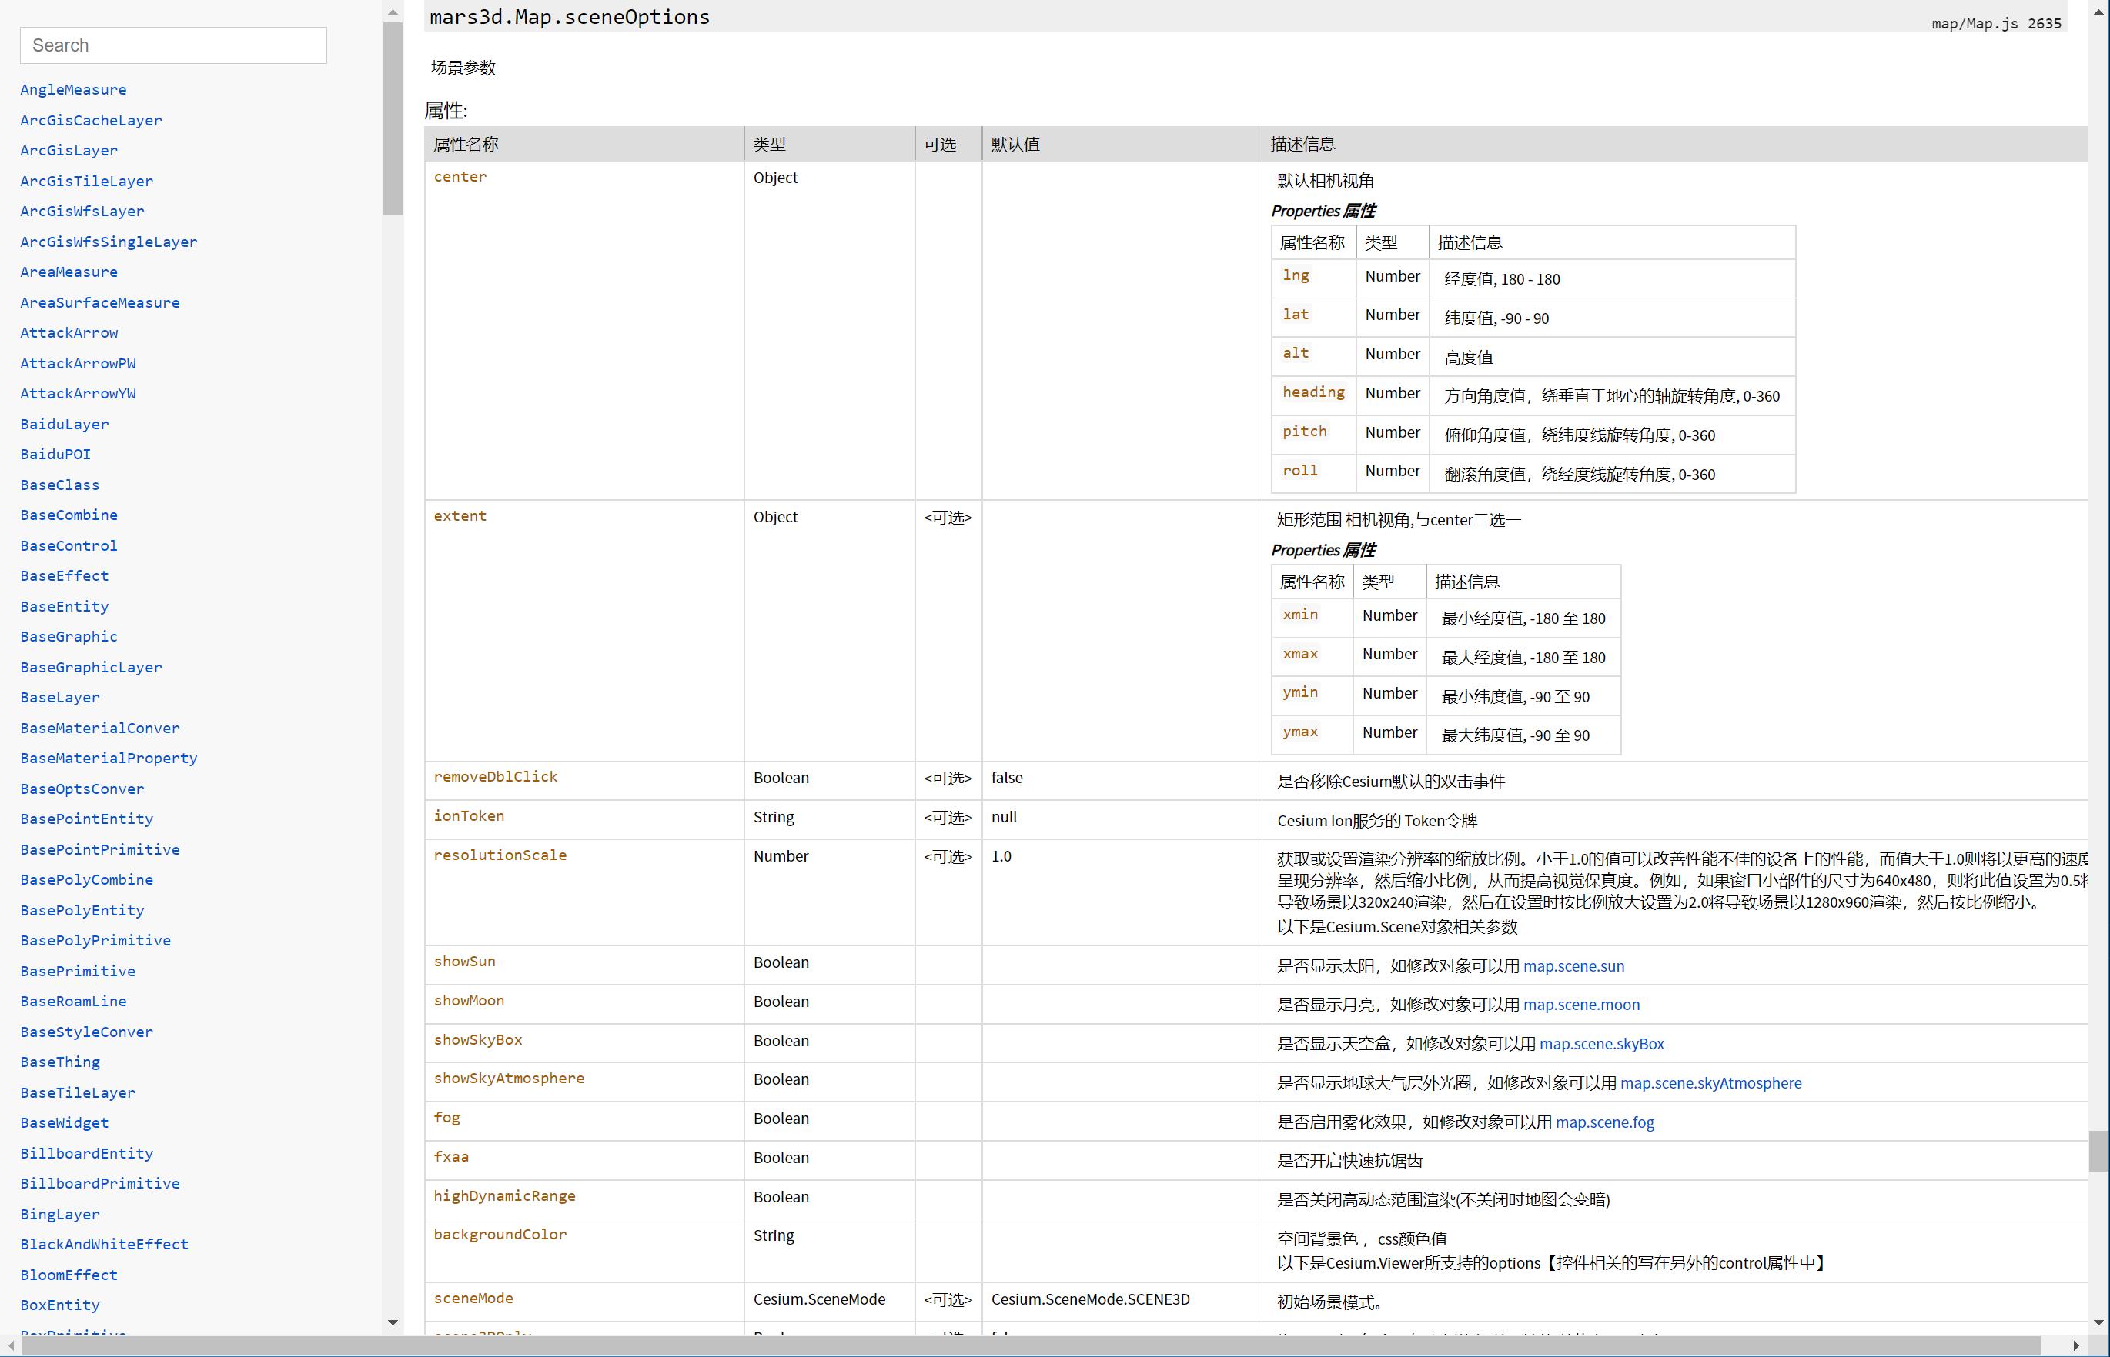
Task: Open BaseGraphicLayer link
Action: pos(91,667)
